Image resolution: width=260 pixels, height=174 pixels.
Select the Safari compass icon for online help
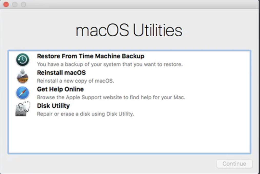pos(23,93)
